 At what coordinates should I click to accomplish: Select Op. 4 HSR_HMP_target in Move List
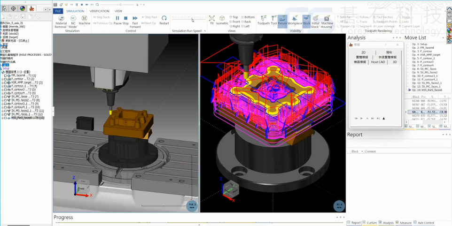pyautogui.click(x=426, y=55)
